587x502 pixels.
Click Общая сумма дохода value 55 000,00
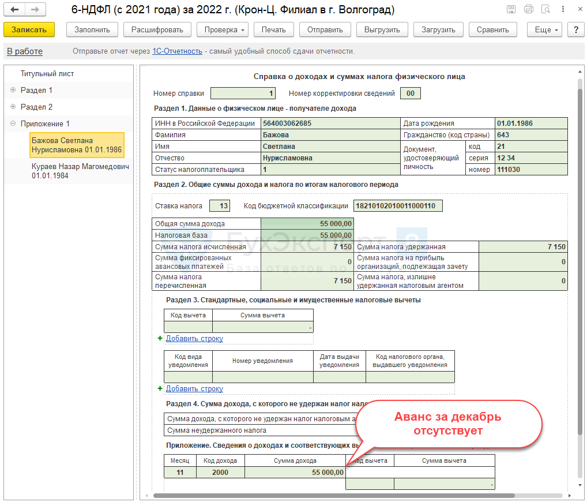coord(307,224)
